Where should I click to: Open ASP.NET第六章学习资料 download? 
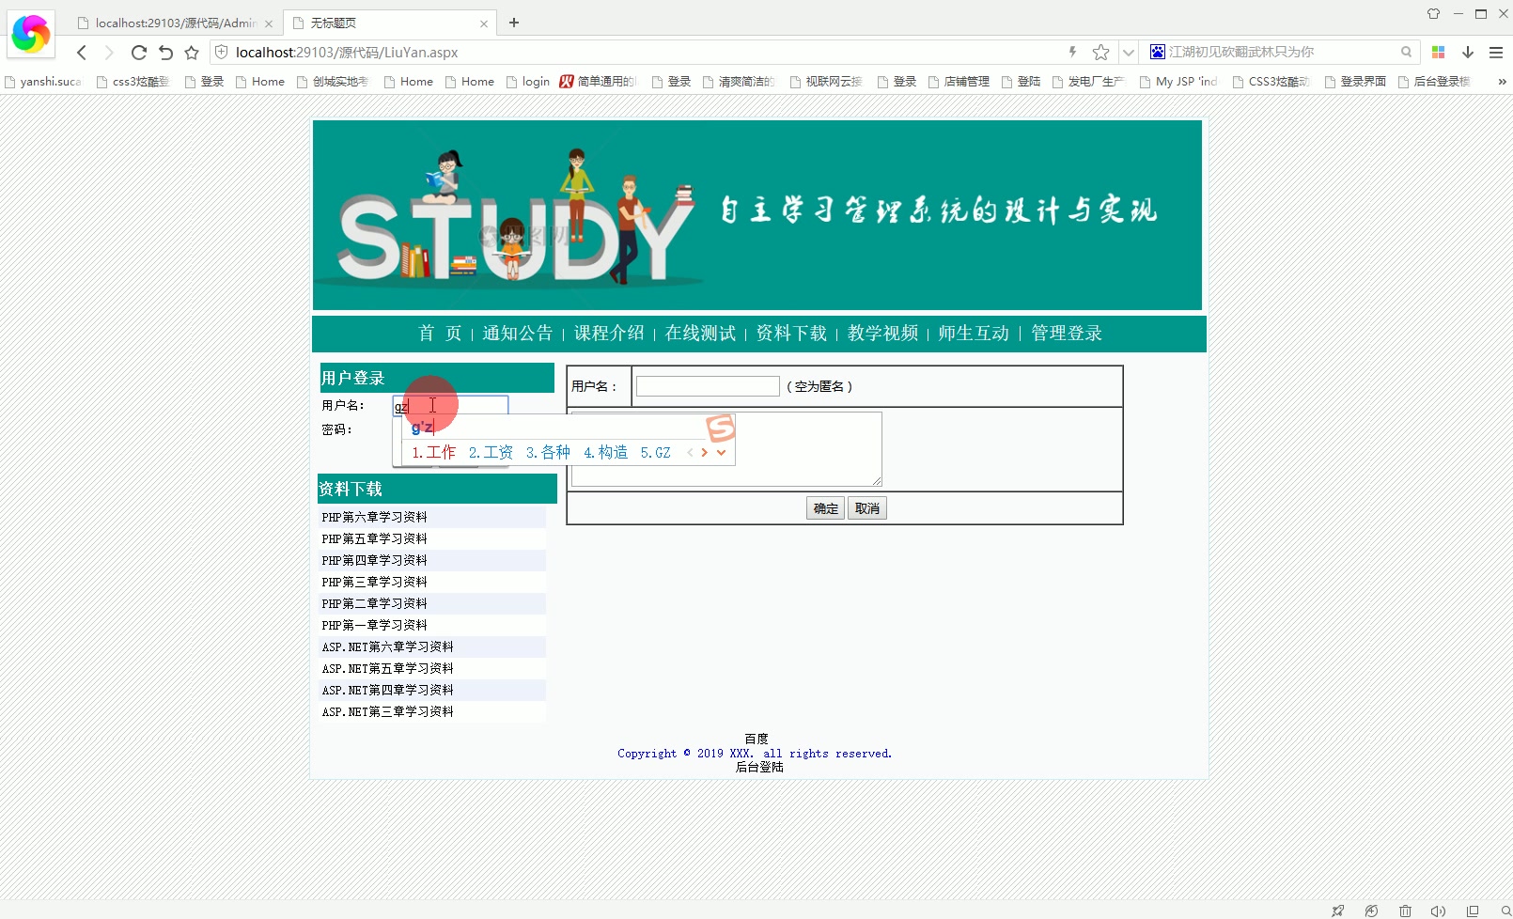387,646
